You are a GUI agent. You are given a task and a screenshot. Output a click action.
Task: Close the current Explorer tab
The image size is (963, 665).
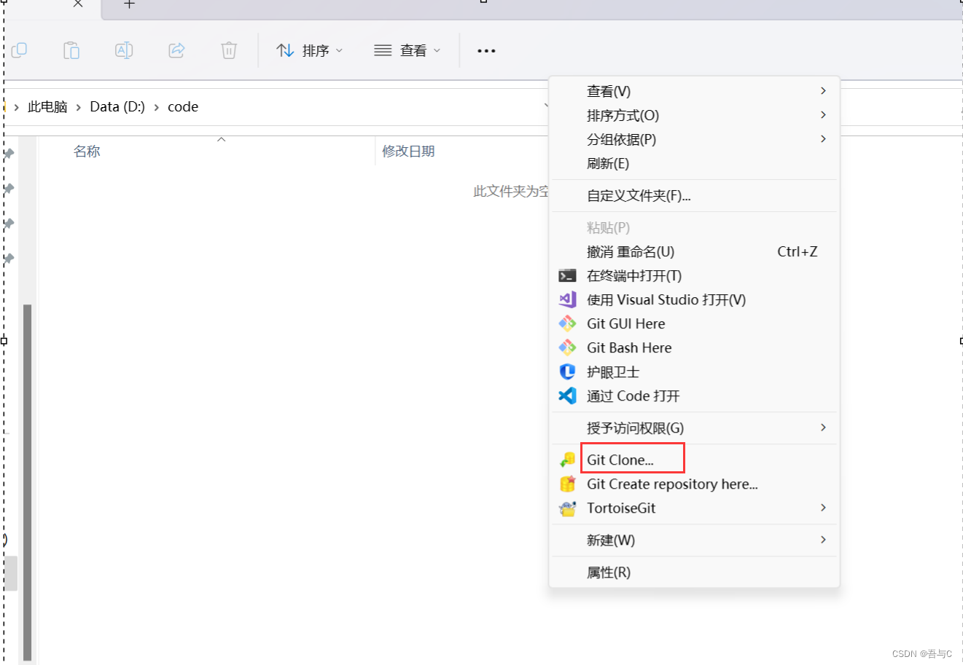(x=78, y=4)
